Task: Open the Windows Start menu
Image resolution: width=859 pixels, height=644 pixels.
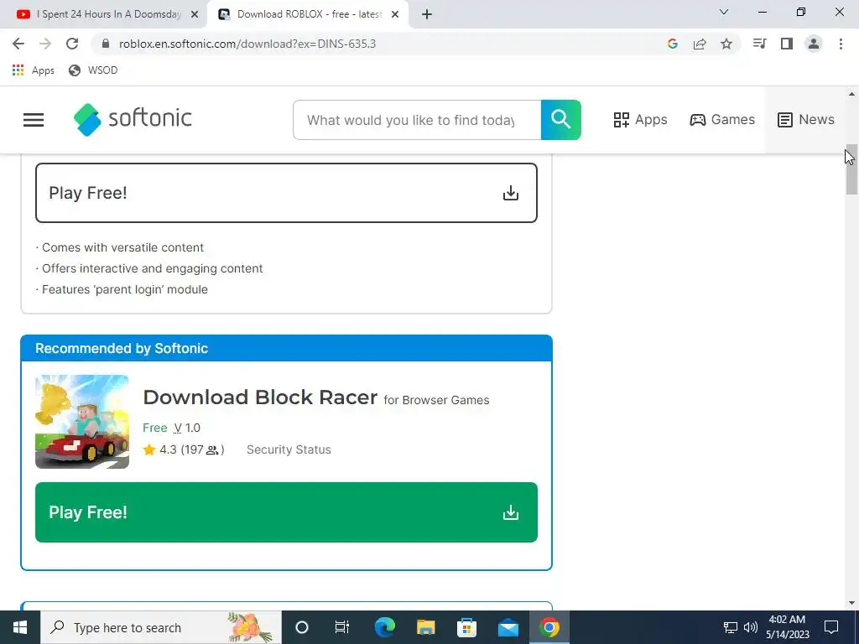Action: pos(20,627)
